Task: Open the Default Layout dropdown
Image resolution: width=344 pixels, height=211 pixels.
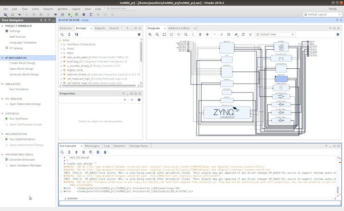Action: point(322,15)
